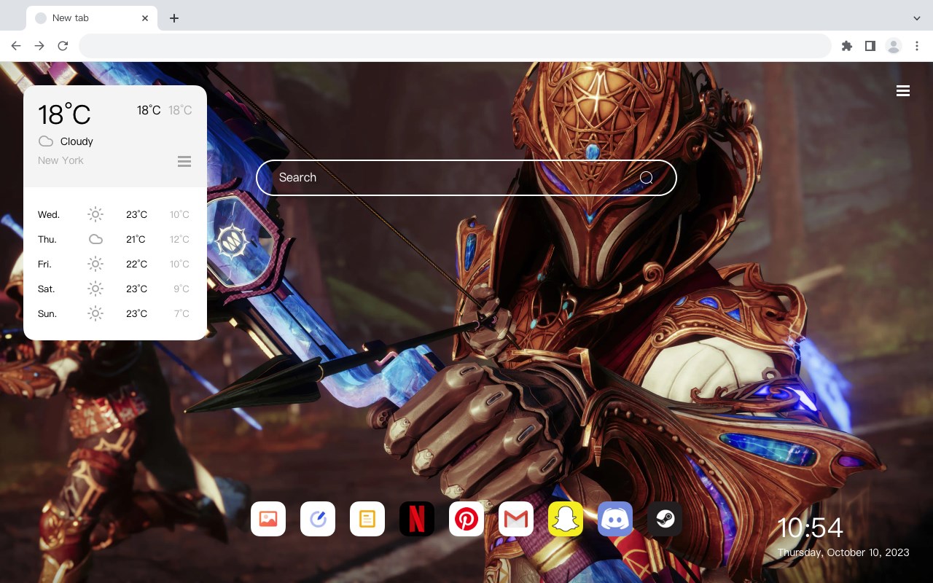Select the Thu. forecast row
This screenshot has height=583, width=933.
click(114, 239)
